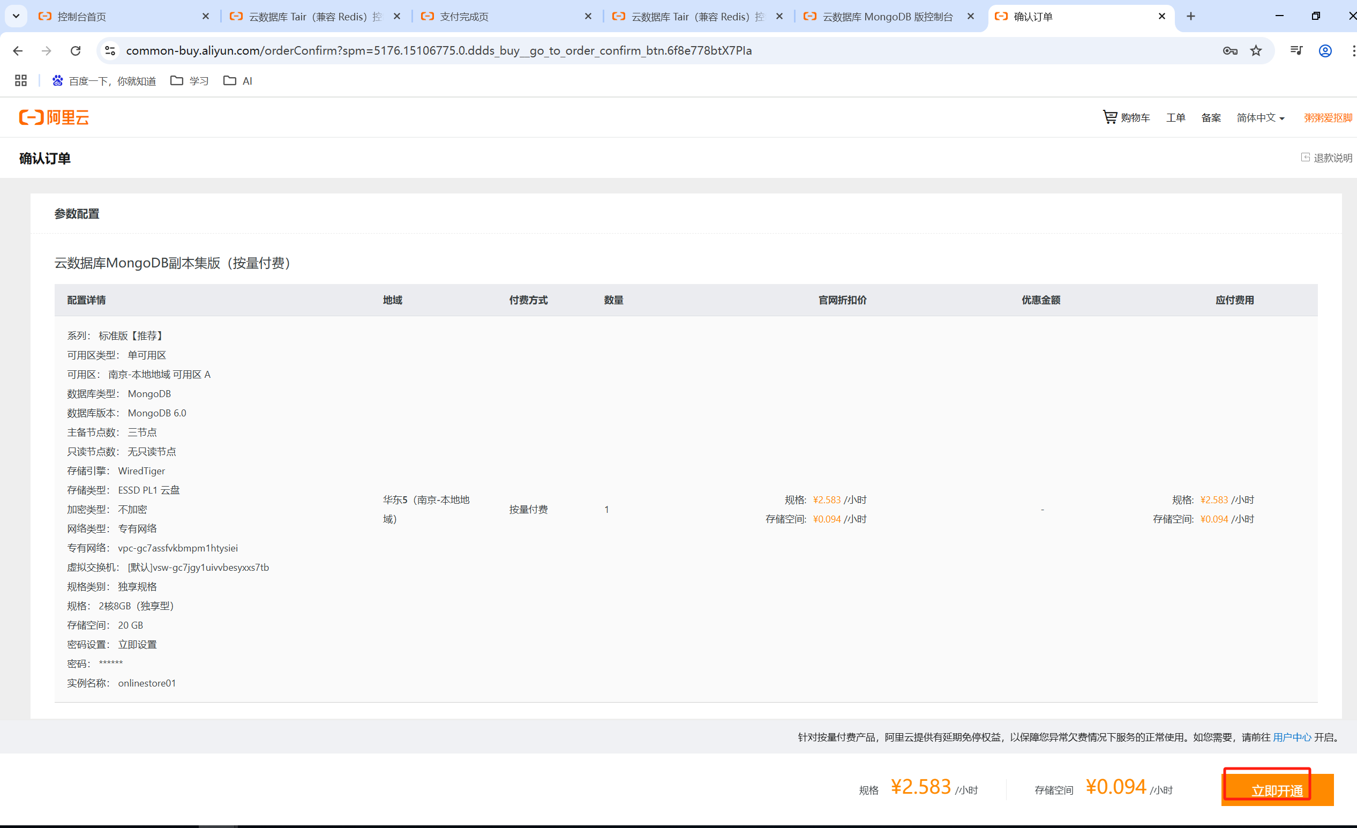Expand the 简体中文 language dropdown
1357x828 pixels.
coord(1260,117)
